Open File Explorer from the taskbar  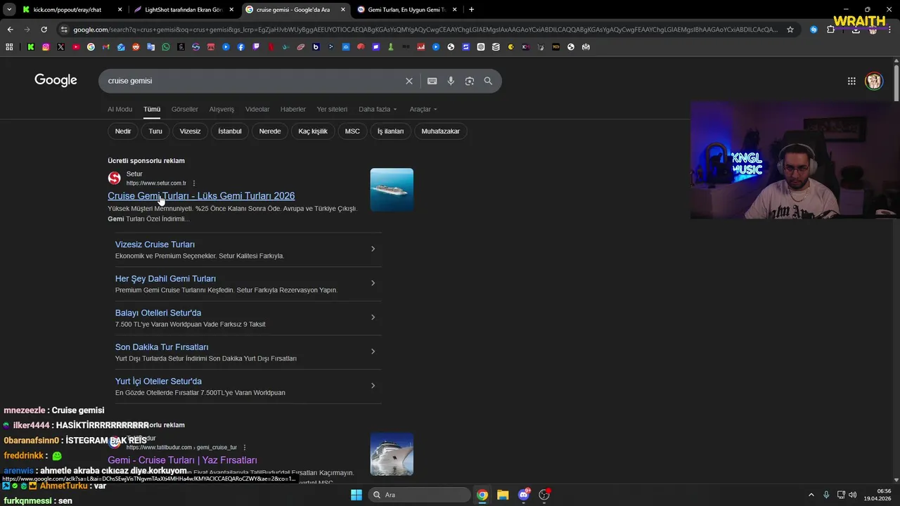tap(503, 495)
